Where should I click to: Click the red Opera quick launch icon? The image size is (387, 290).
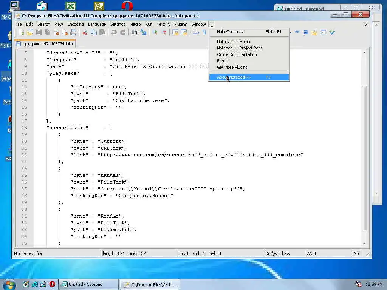tap(52, 284)
